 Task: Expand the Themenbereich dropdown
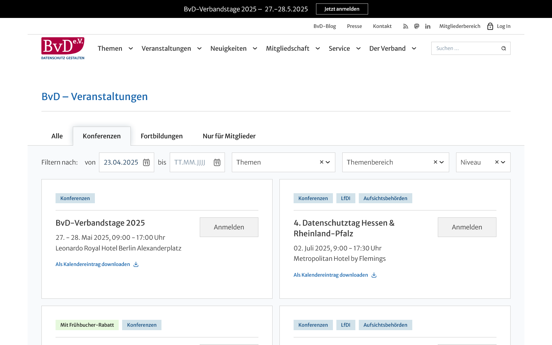click(x=442, y=162)
